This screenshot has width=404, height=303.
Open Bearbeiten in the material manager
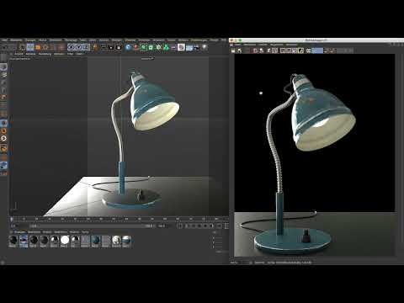tap(35, 232)
